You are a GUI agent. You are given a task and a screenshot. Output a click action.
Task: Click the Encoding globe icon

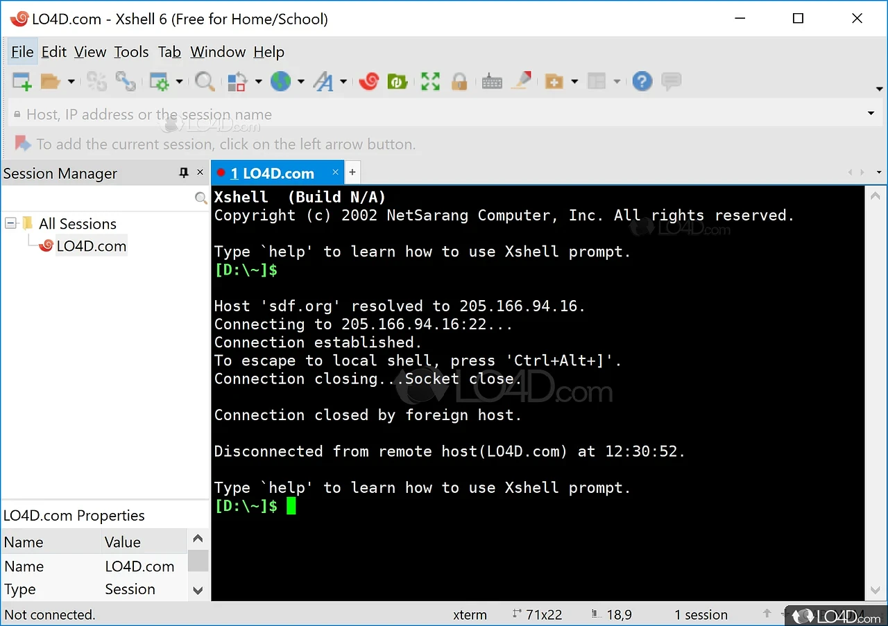[280, 82]
